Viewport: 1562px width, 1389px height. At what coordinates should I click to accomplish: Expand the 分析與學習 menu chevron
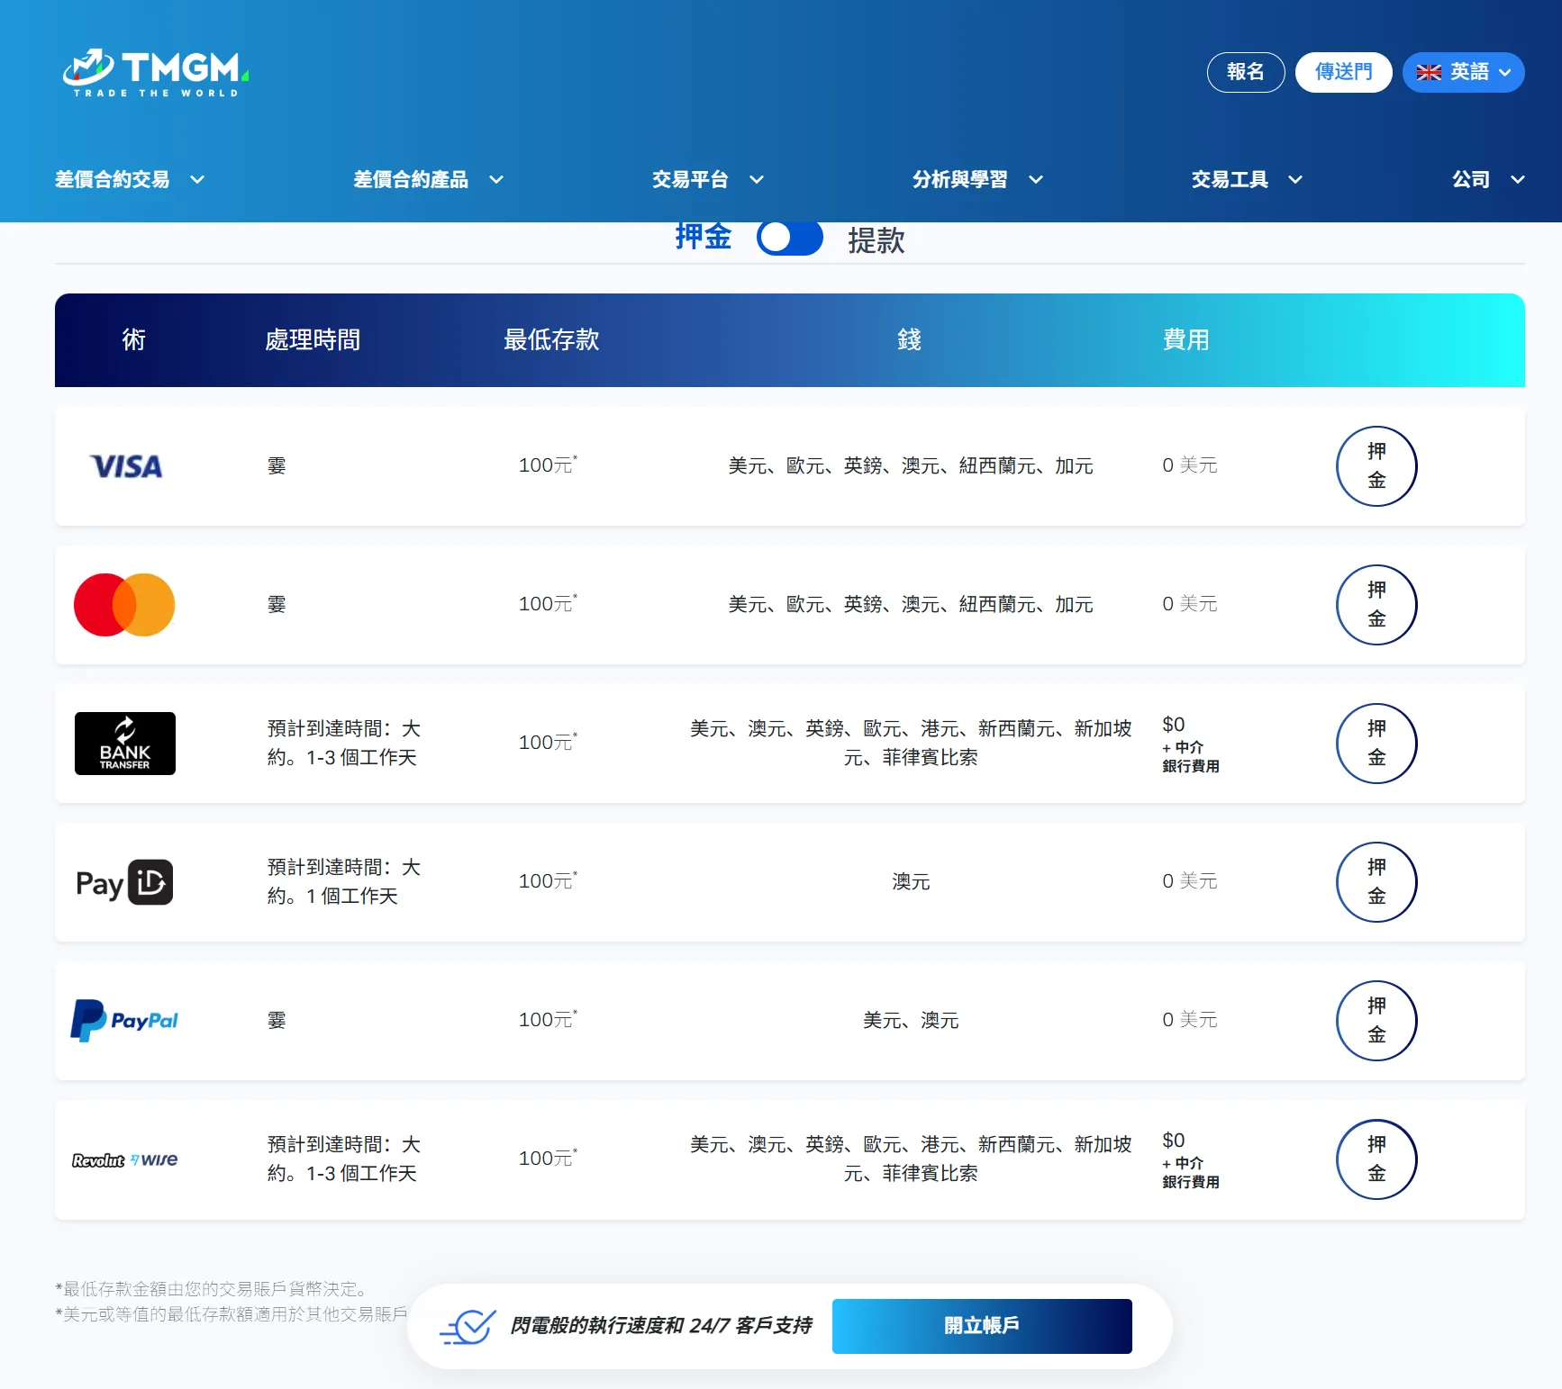tap(1036, 180)
